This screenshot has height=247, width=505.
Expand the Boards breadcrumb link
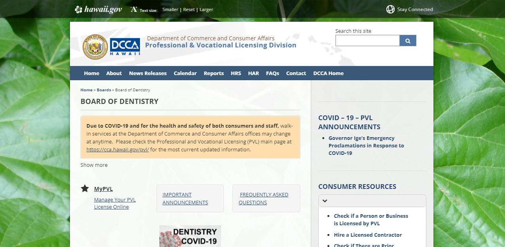click(104, 90)
